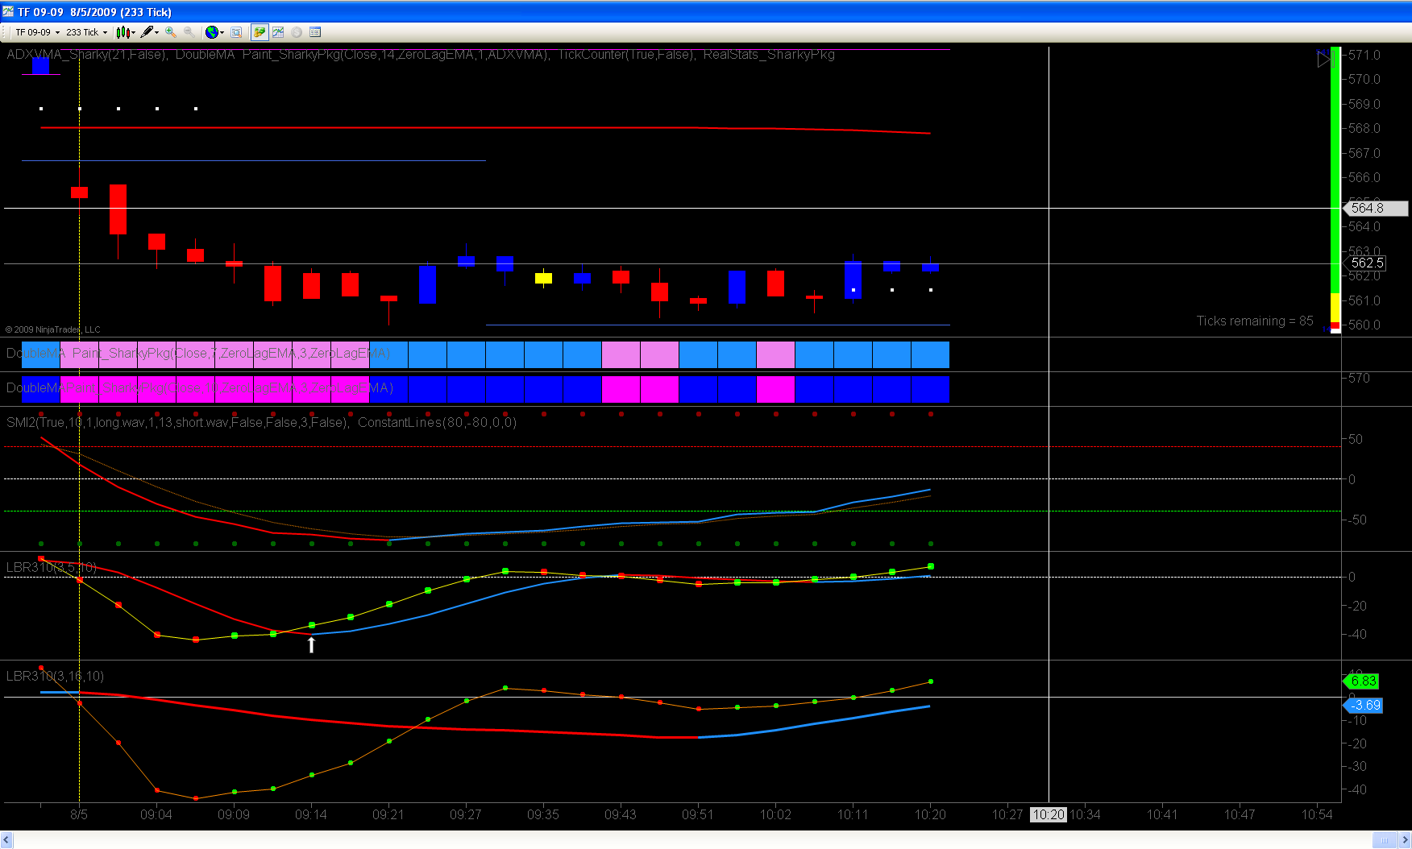Select the LBR310(3,5,10) panel label
1412x849 pixels.
tap(52, 567)
